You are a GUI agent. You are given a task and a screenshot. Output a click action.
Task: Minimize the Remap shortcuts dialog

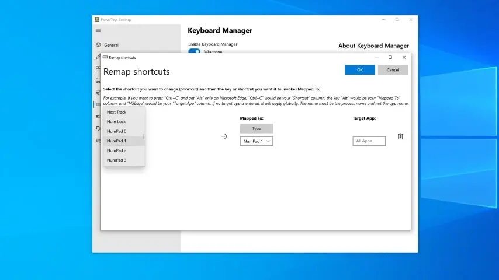[x=376, y=57]
